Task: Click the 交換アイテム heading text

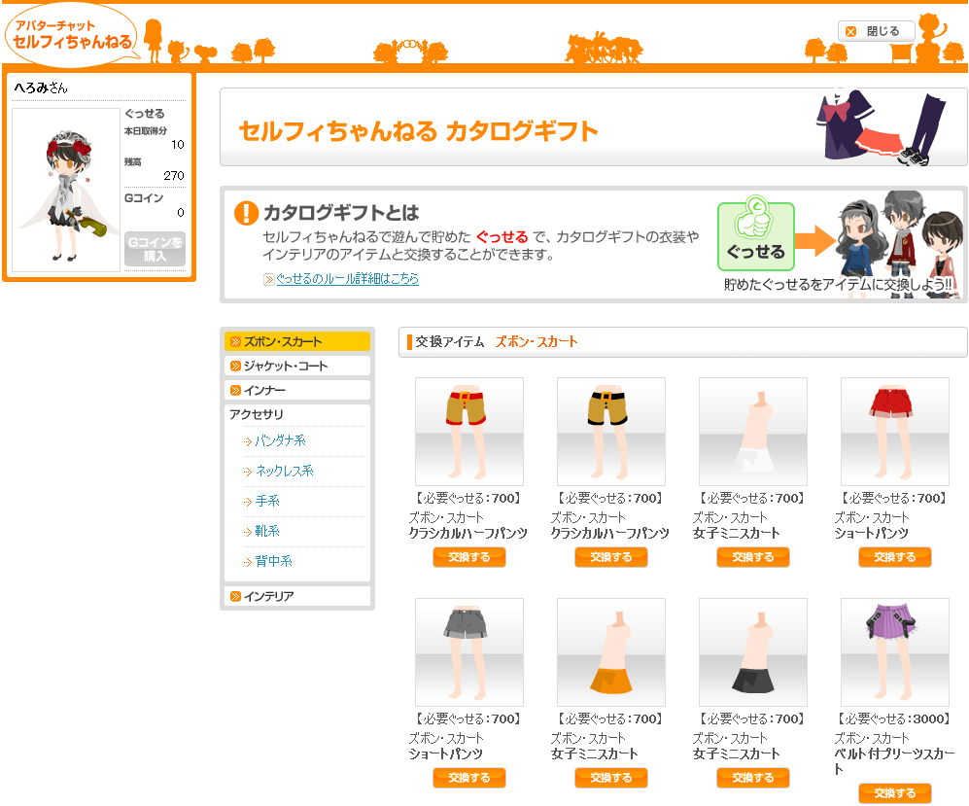Action: coord(450,342)
